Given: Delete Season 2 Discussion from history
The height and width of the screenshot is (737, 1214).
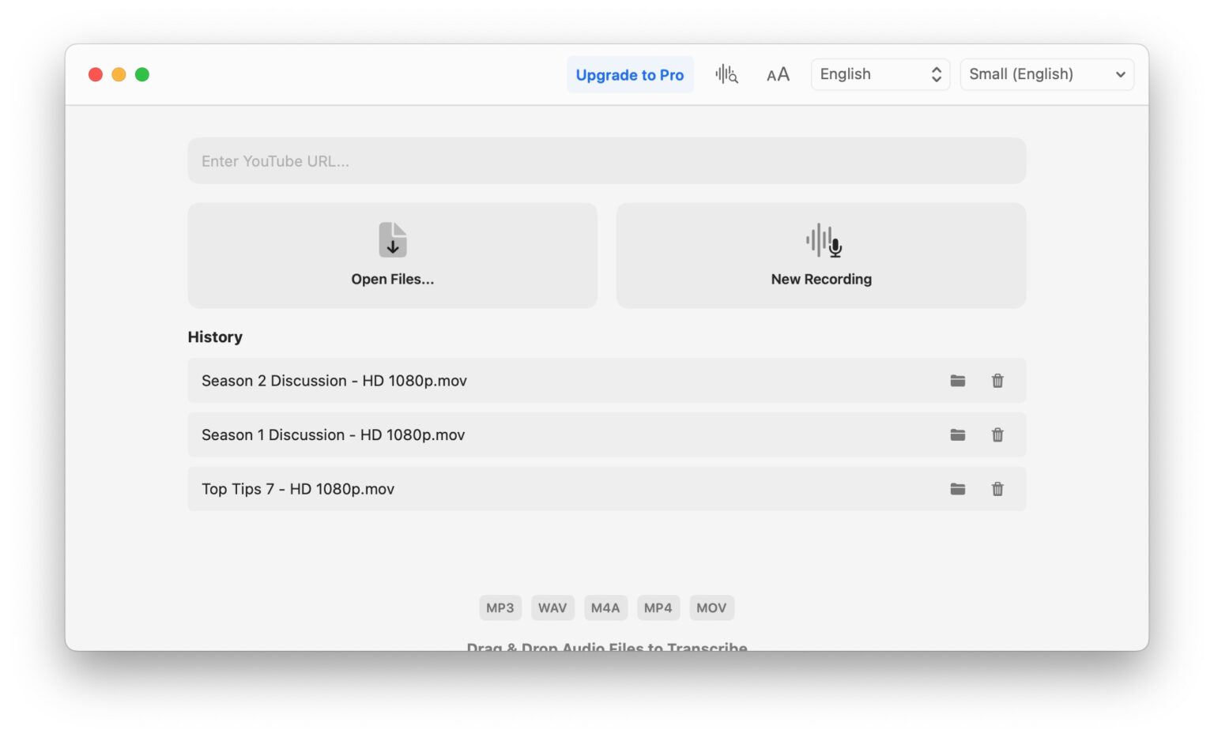Looking at the screenshot, I should click(x=997, y=380).
